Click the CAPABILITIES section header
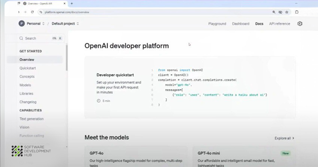318x167 pixels. 30,110
